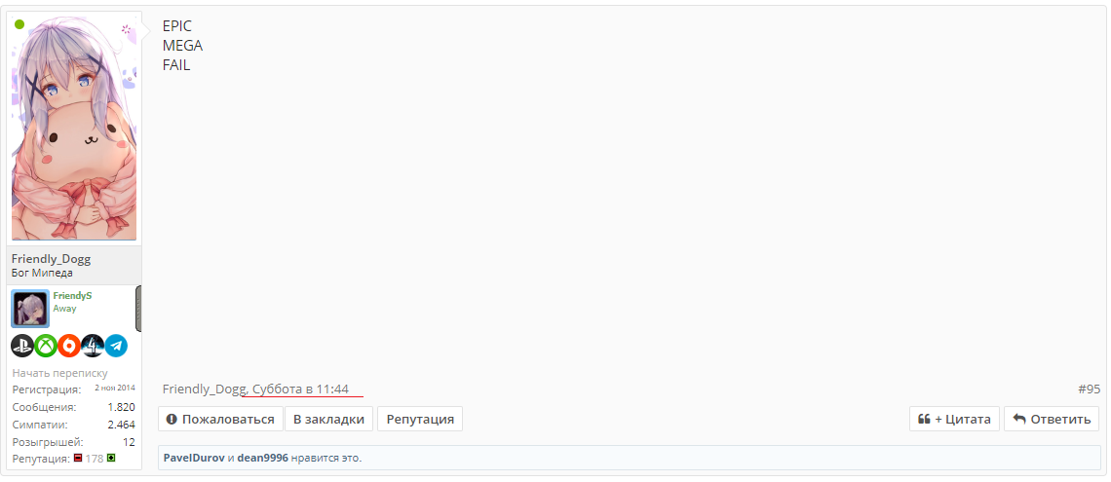
Task: Click Friendly_Dogg author name in post footer
Action: point(205,390)
